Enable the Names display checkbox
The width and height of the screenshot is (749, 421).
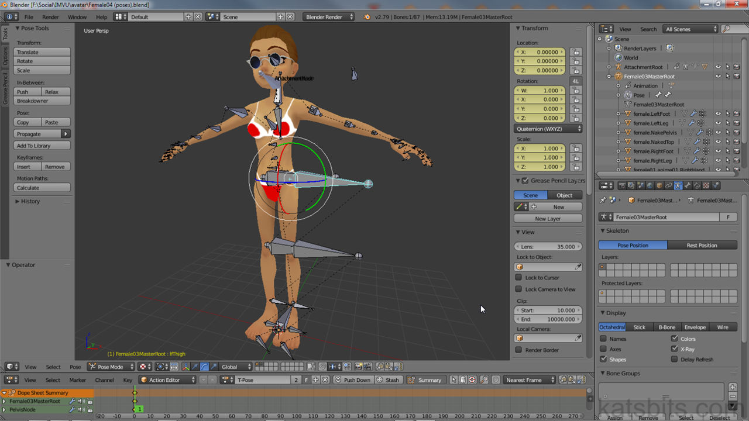(x=603, y=339)
